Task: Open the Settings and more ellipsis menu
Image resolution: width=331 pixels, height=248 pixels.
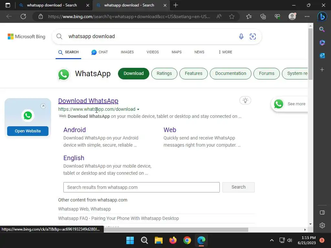Action: coord(307,16)
